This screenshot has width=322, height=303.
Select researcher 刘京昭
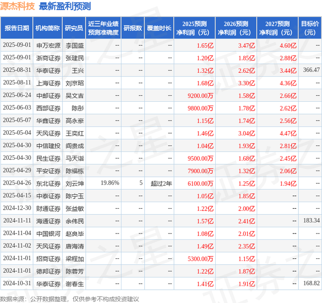75,83
